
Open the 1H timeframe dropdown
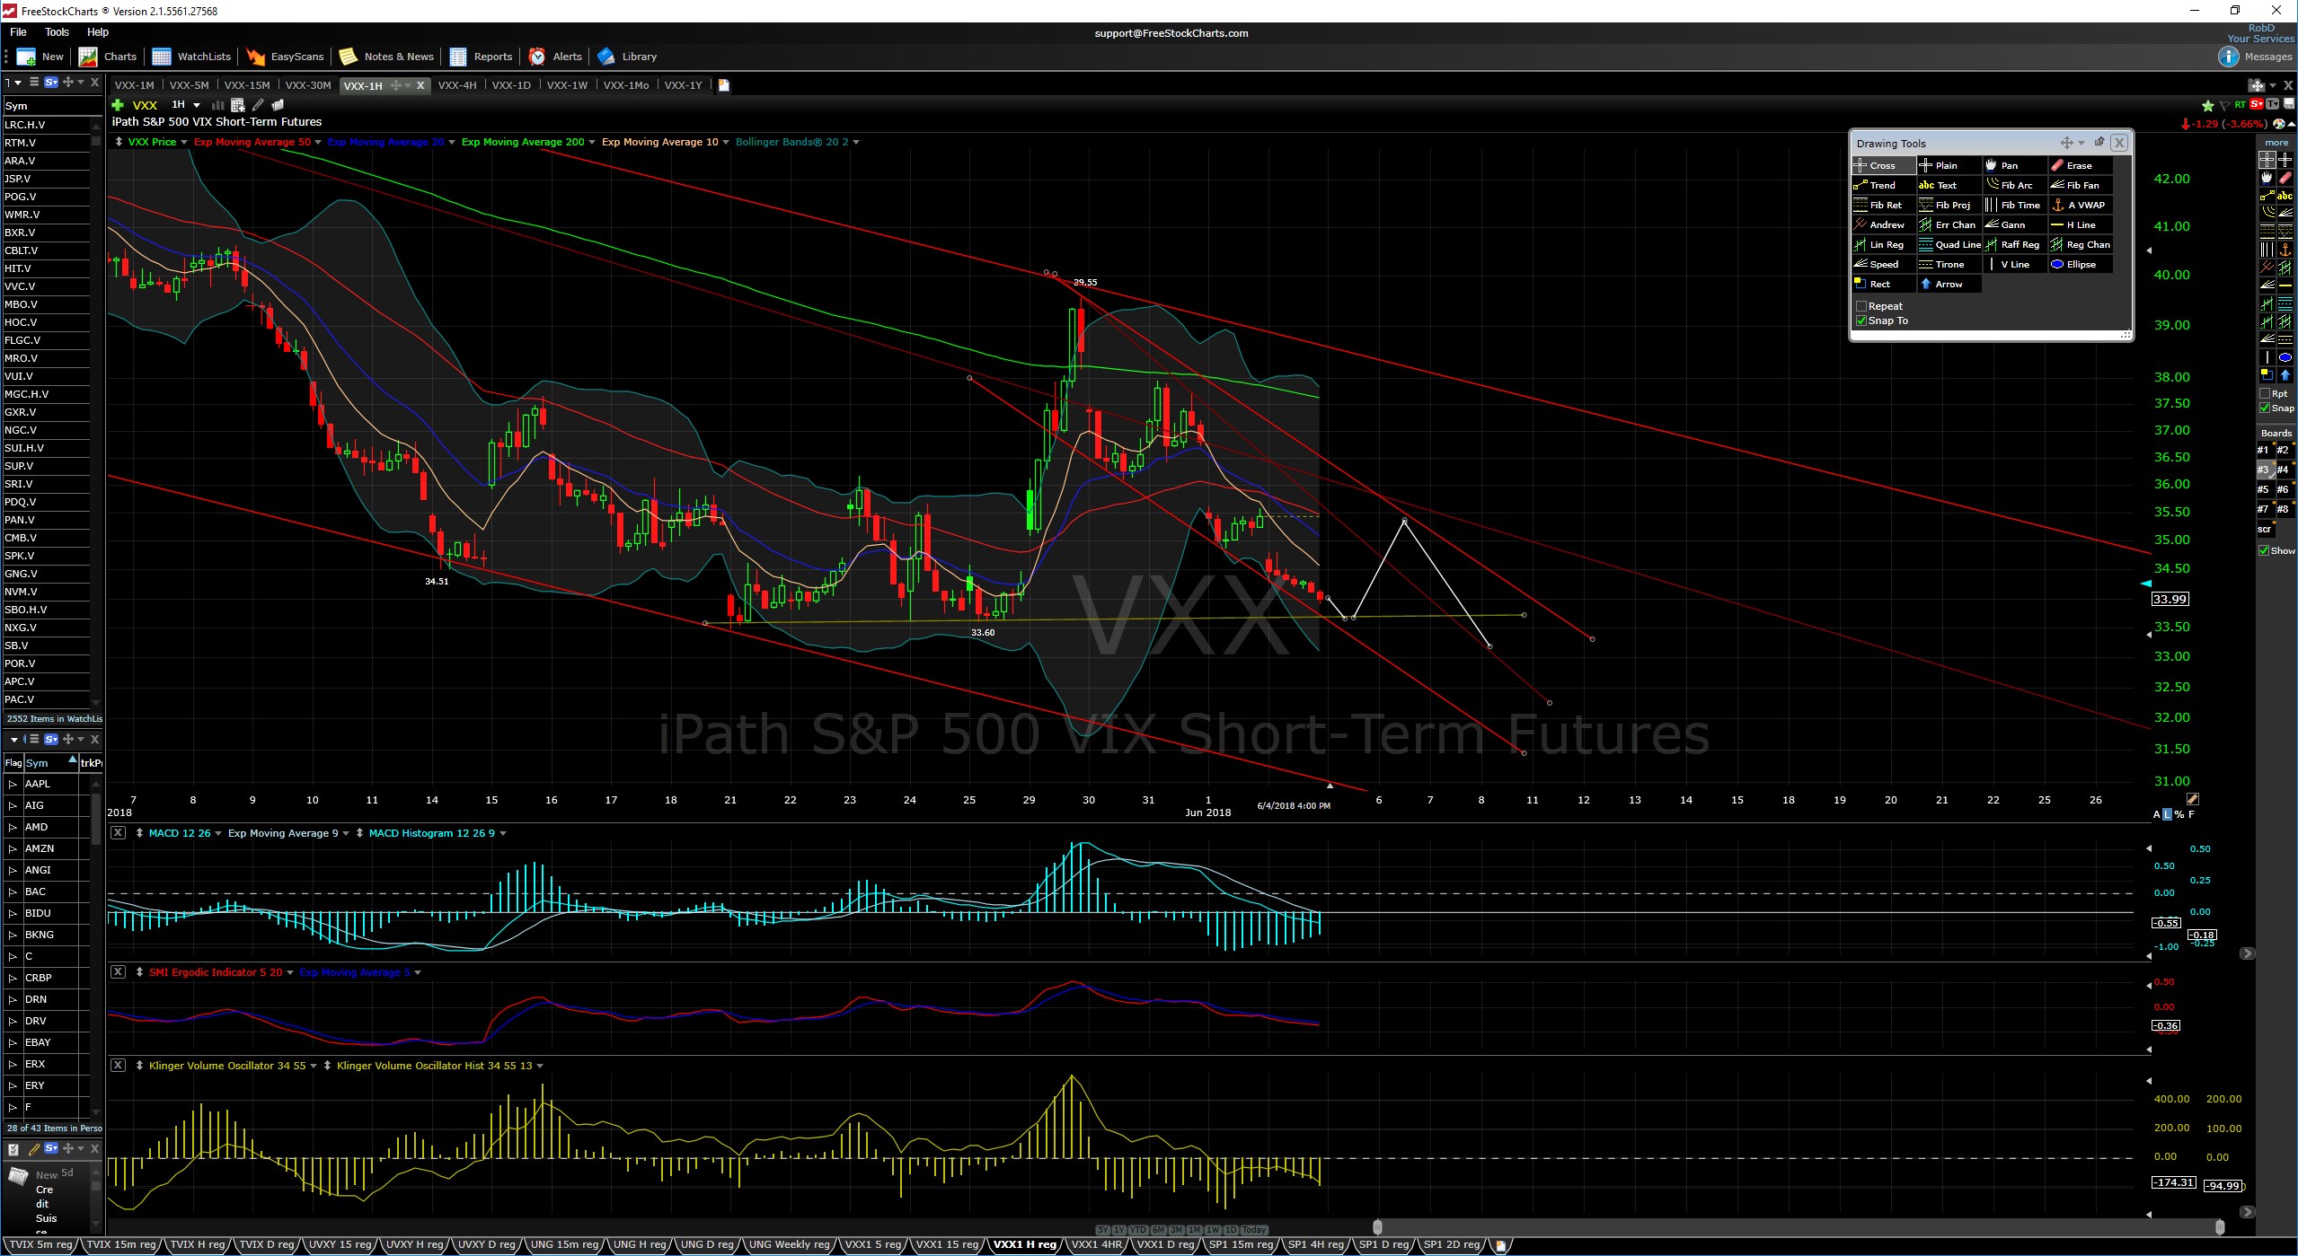click(x=197, y=105)
